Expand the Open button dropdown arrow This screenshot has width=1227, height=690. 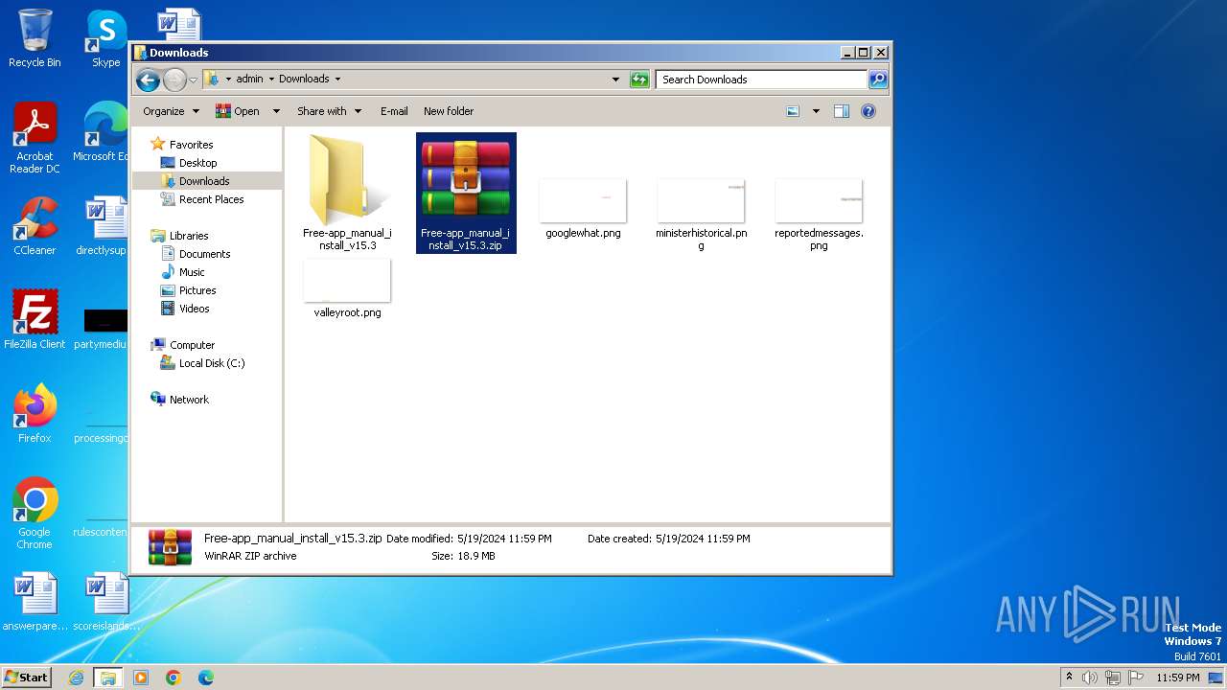point(276,111)
